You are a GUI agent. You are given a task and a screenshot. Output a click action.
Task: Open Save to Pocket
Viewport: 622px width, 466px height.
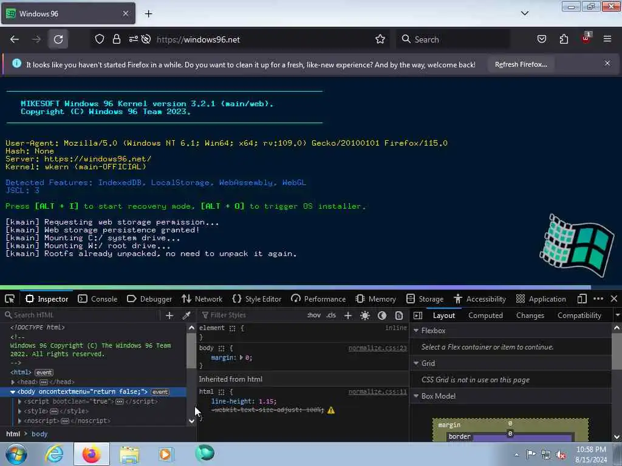point(541,39)
